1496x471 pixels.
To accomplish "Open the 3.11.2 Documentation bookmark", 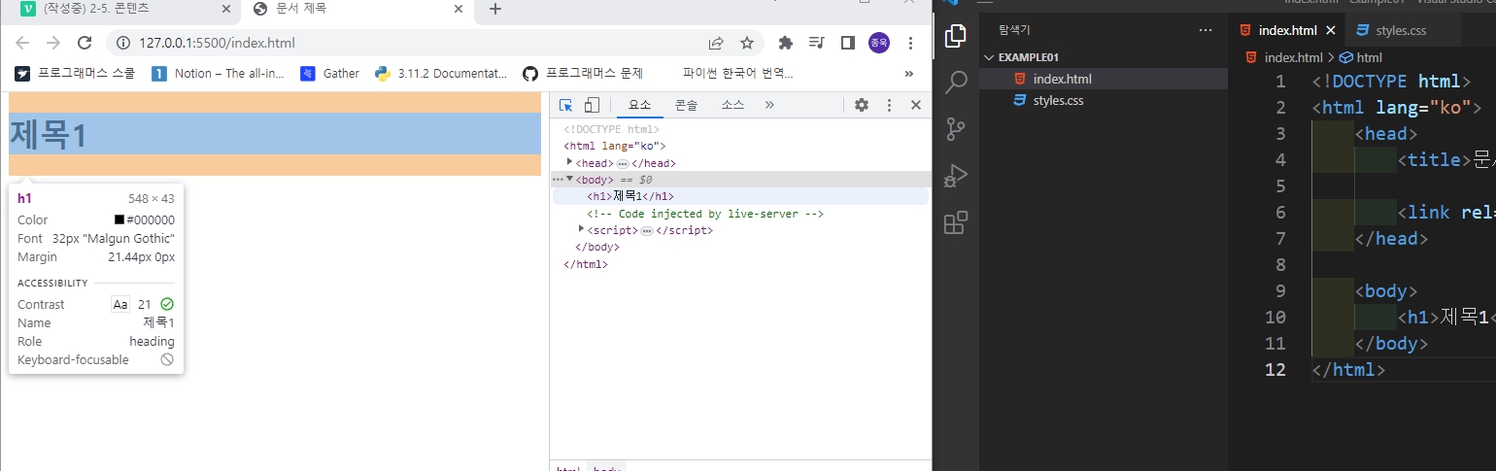I will (441, 73).
